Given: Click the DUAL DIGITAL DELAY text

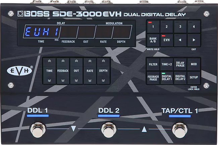Looking at the screenshot, I should point(155,15).
